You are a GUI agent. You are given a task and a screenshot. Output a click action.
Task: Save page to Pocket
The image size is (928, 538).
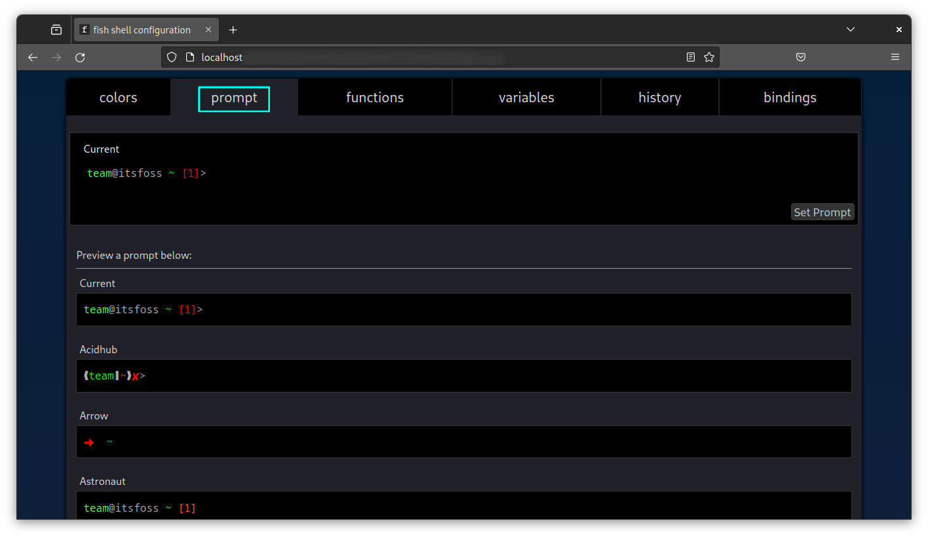[800, 57]
